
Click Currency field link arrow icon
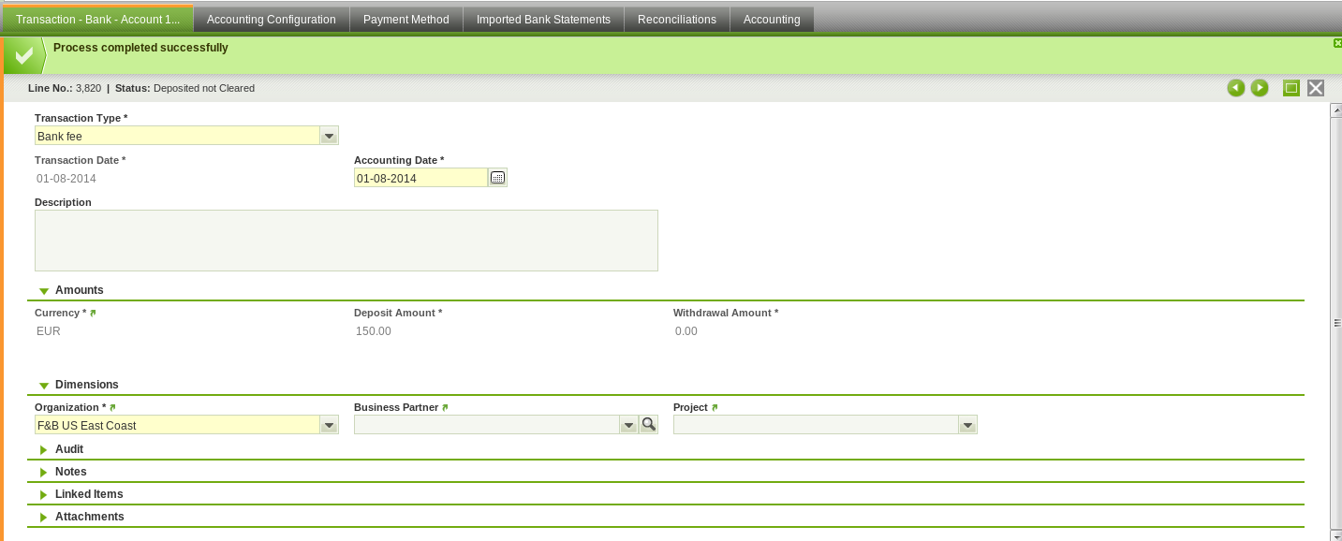pyautogui.click(x=93, y=313)
